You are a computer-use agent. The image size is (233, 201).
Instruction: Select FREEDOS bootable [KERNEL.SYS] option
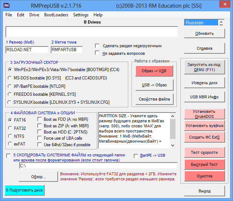tap(10, 94)
